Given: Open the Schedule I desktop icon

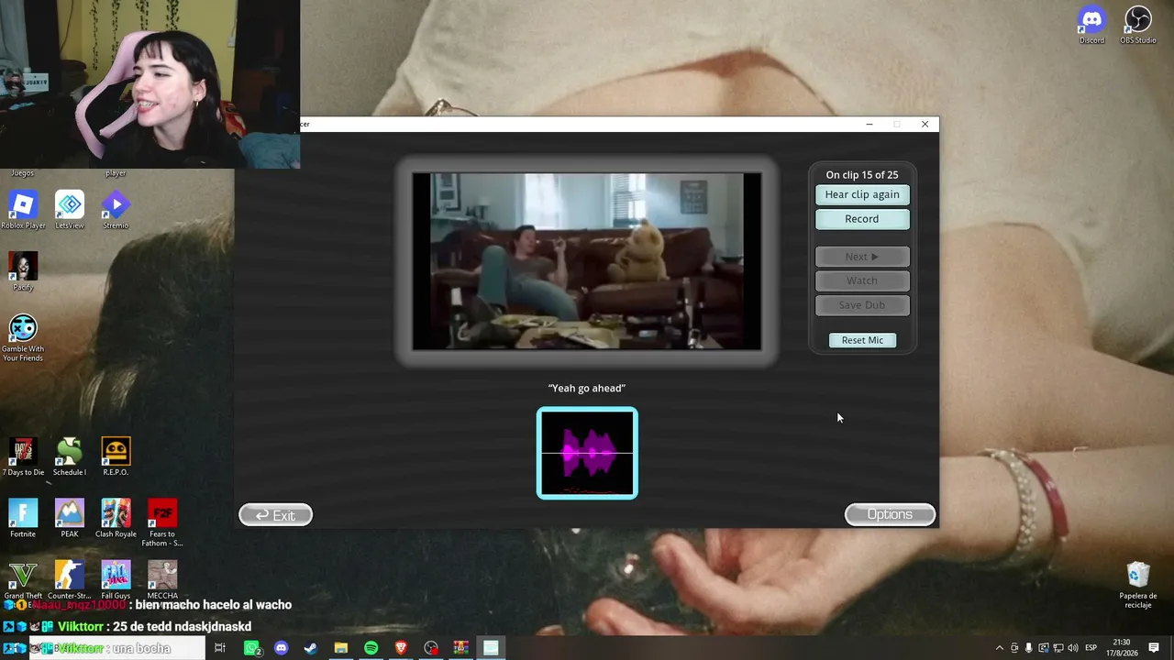Looking at the screenshot, I should pyautogui.click(x=70, y=456).
